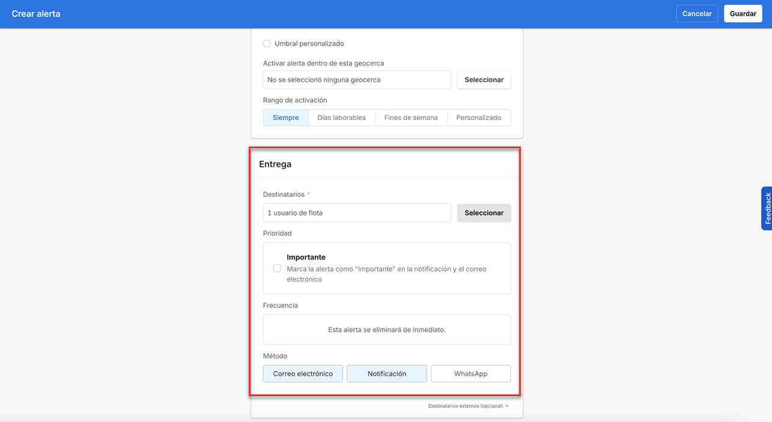Click the '1 usuario de flota' recipients field
The image size is (772, 422).
pos(357,213)
